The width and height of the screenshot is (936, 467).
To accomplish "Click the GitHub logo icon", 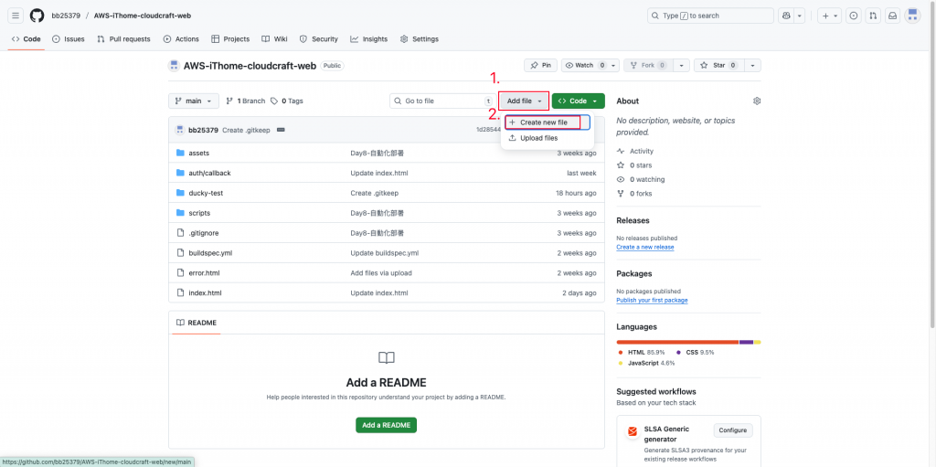I will [37, 16].
